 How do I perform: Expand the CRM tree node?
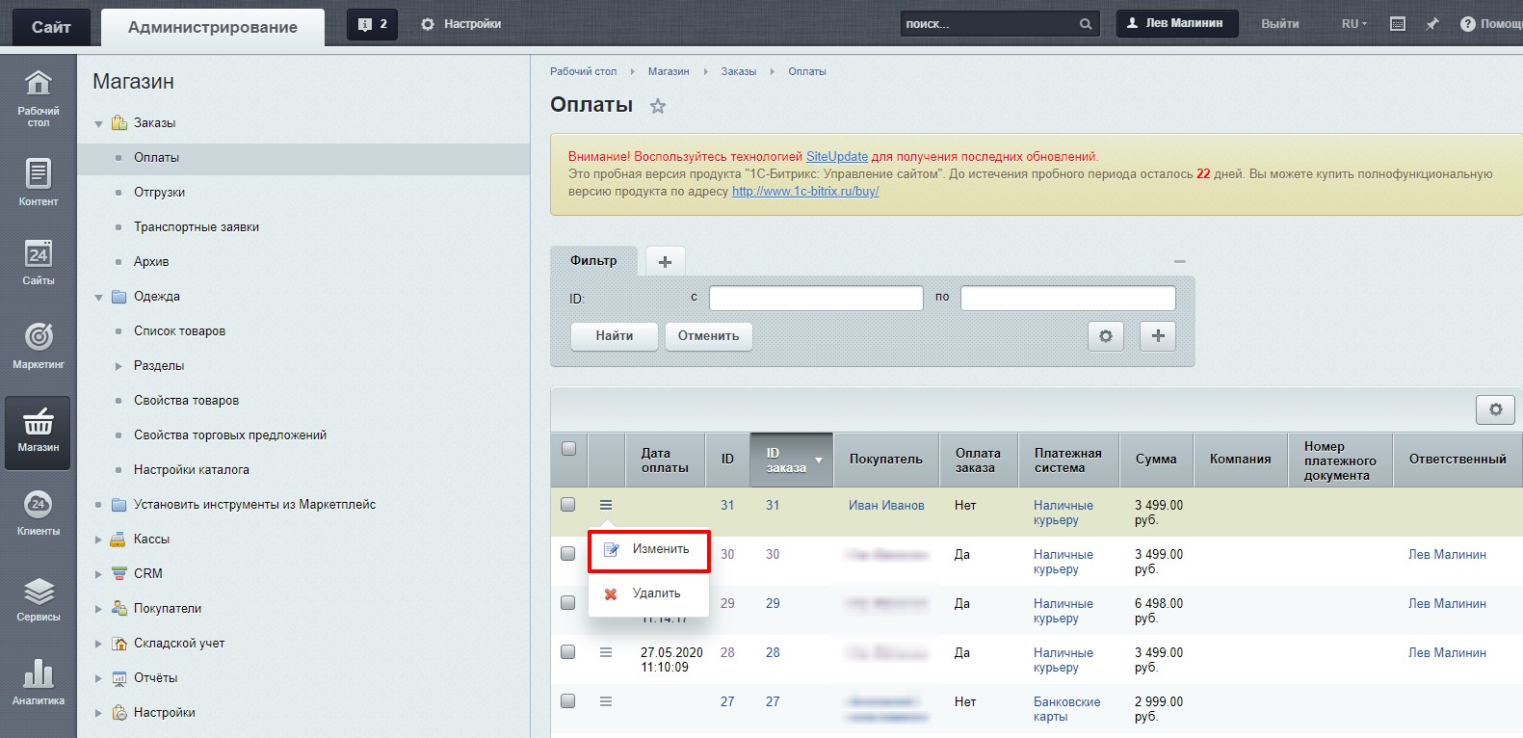[x=98, y=574]
